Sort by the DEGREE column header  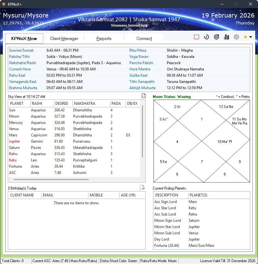pos(63,103)
